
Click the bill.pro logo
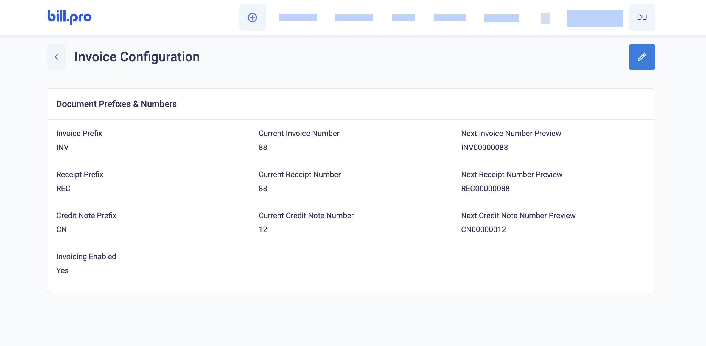click(x=69, y=17)
